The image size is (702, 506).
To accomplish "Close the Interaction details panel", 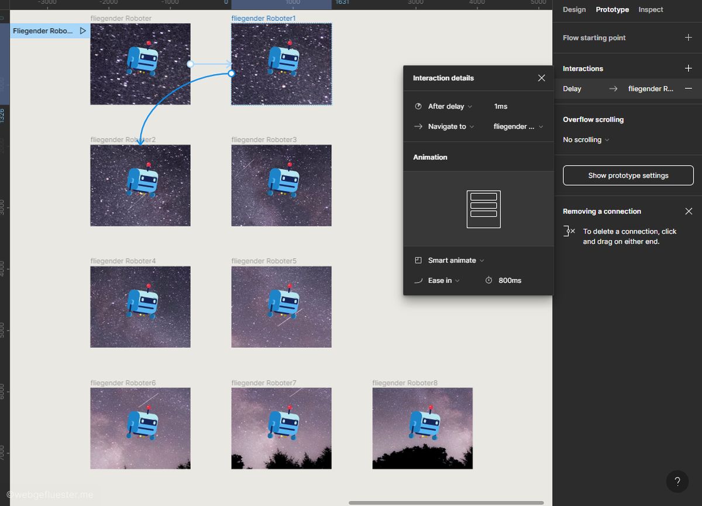I will pos(541,78).
